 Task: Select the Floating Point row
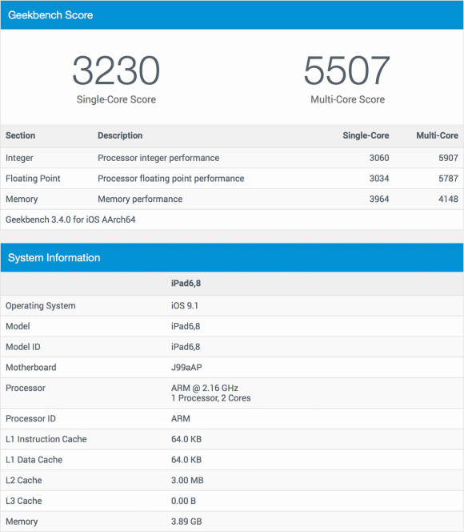tap(232, 179)
